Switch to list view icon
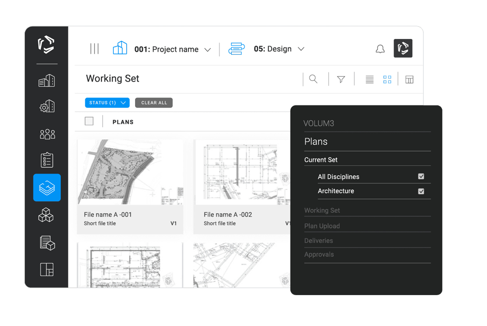487x326 pixels. [369, 79]
